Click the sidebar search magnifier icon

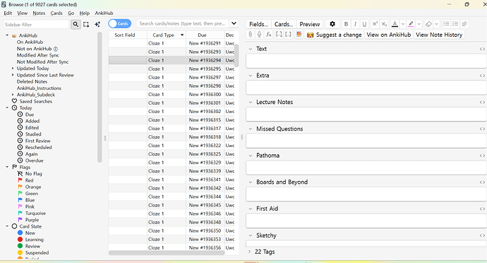pos(76,24)
